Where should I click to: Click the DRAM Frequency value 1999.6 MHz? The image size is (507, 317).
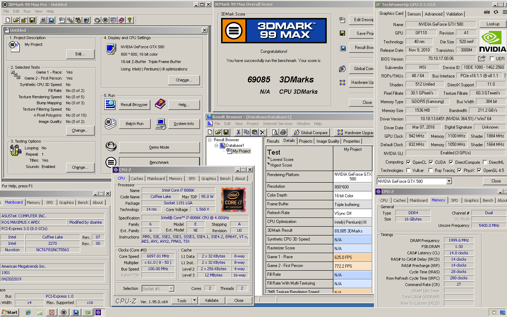point(459,240)
